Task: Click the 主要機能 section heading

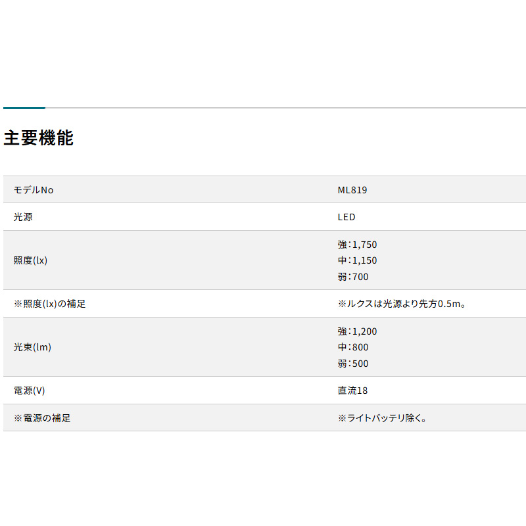Action: 38,138
